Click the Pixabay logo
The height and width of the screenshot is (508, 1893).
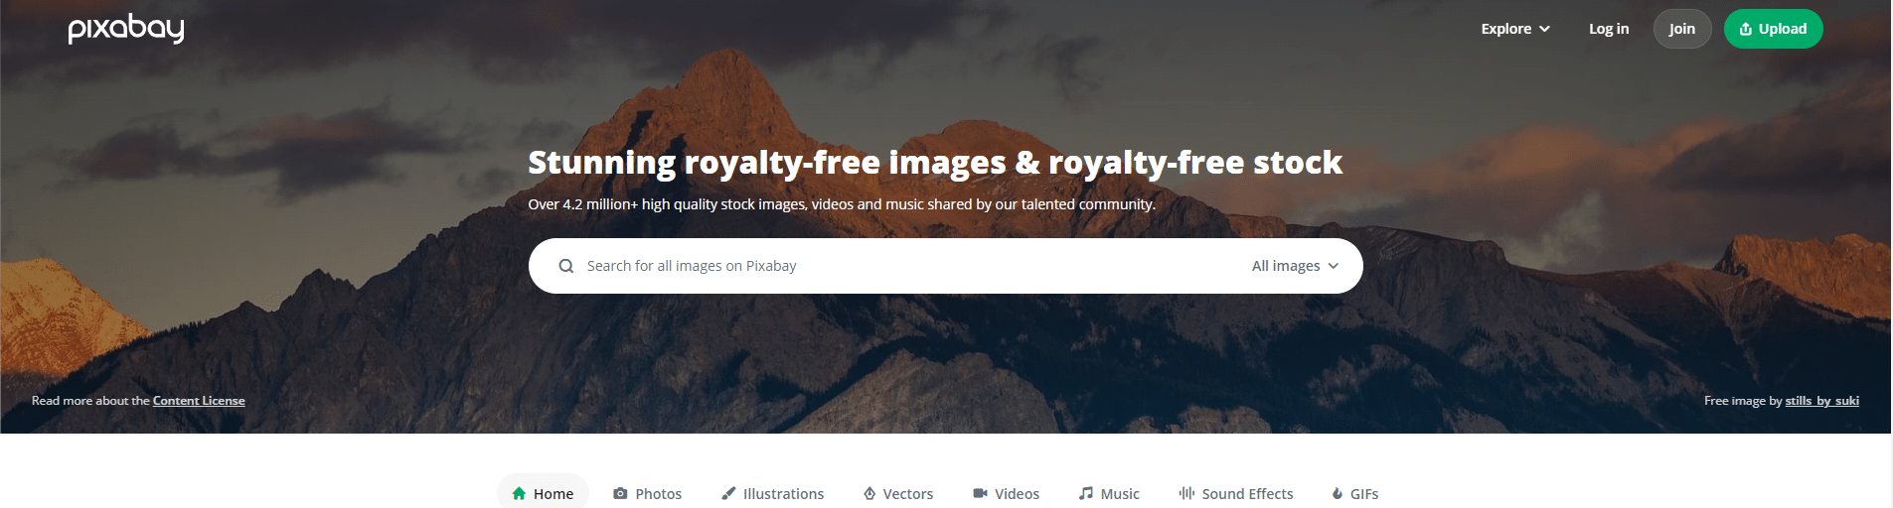click(126, 29)
